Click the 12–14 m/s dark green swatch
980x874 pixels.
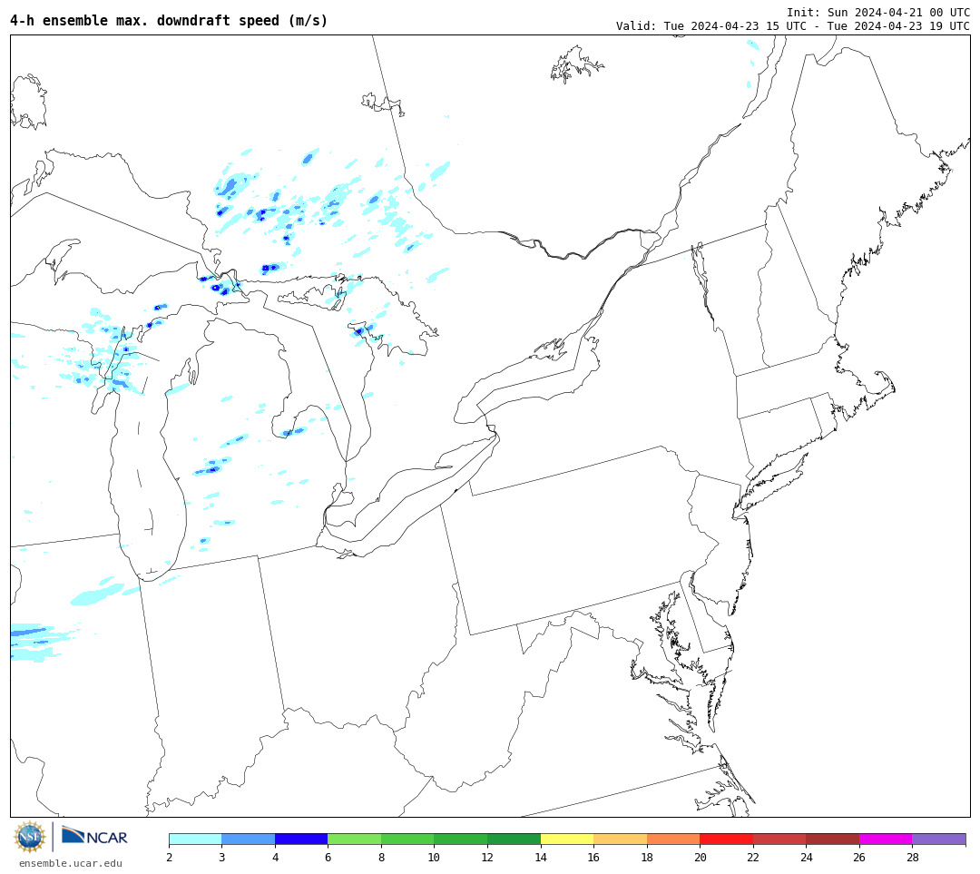point(514,839)
